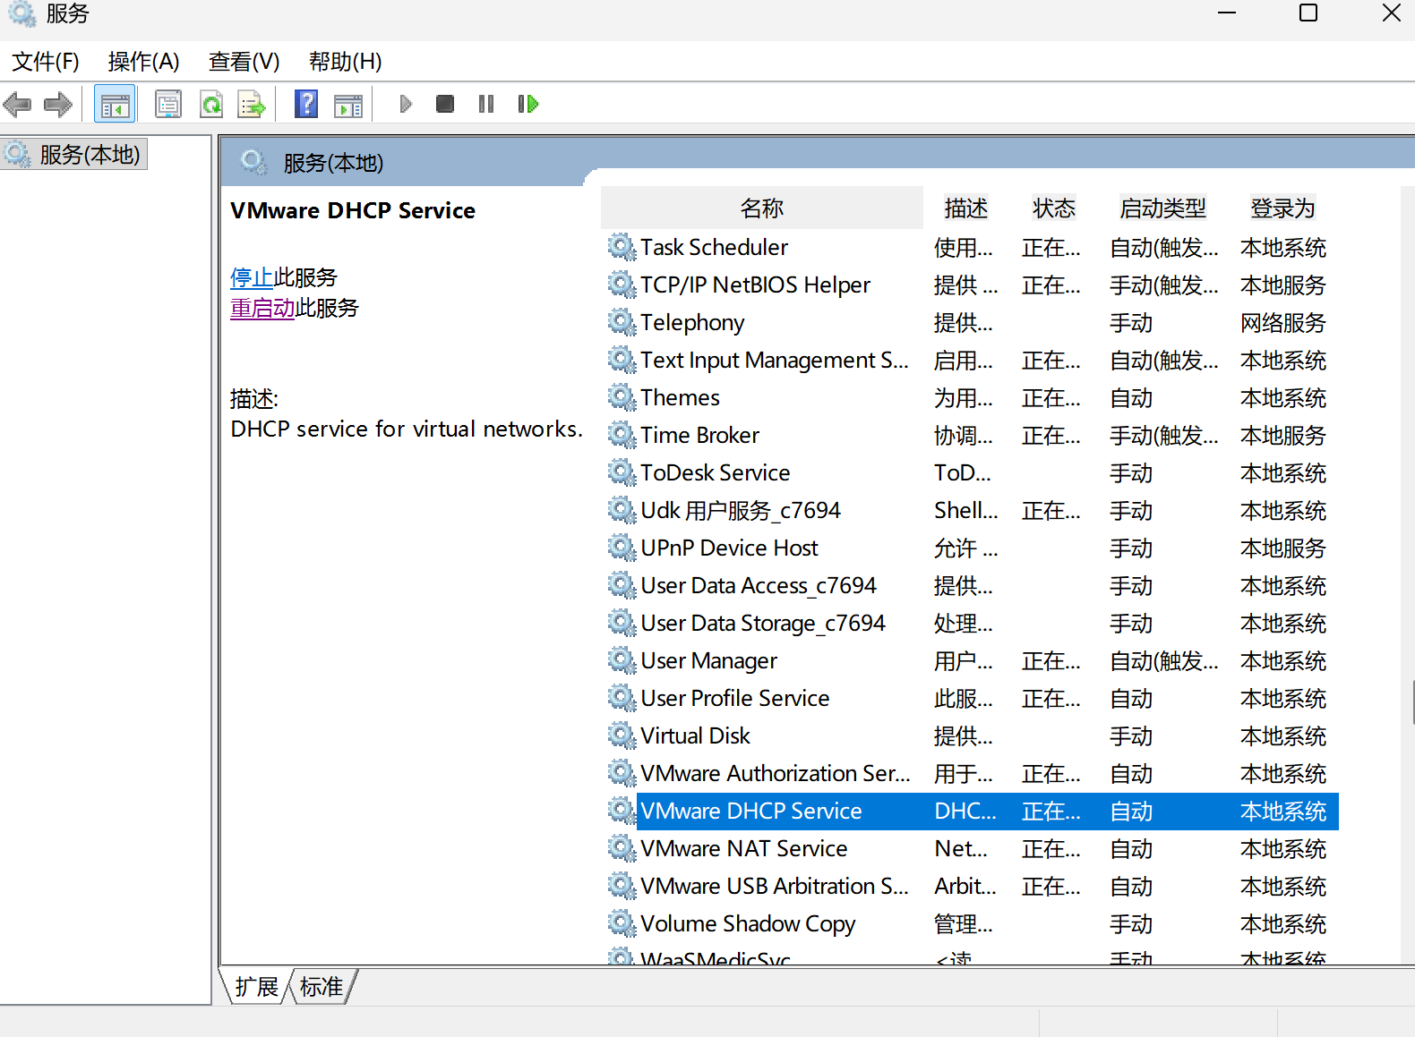The image size is (1415, 1037).
Task: Click the Arbit... description of VMware USB Arbitration
Action: coord(965,887)
